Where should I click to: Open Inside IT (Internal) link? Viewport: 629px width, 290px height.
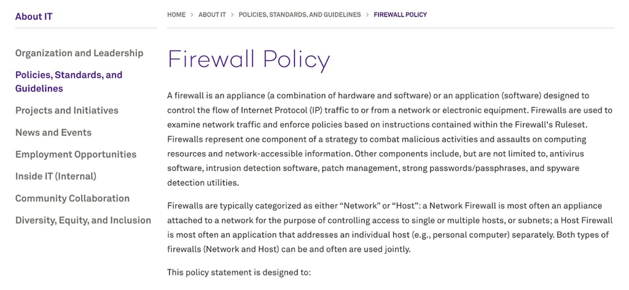click(x=56, y=177)
